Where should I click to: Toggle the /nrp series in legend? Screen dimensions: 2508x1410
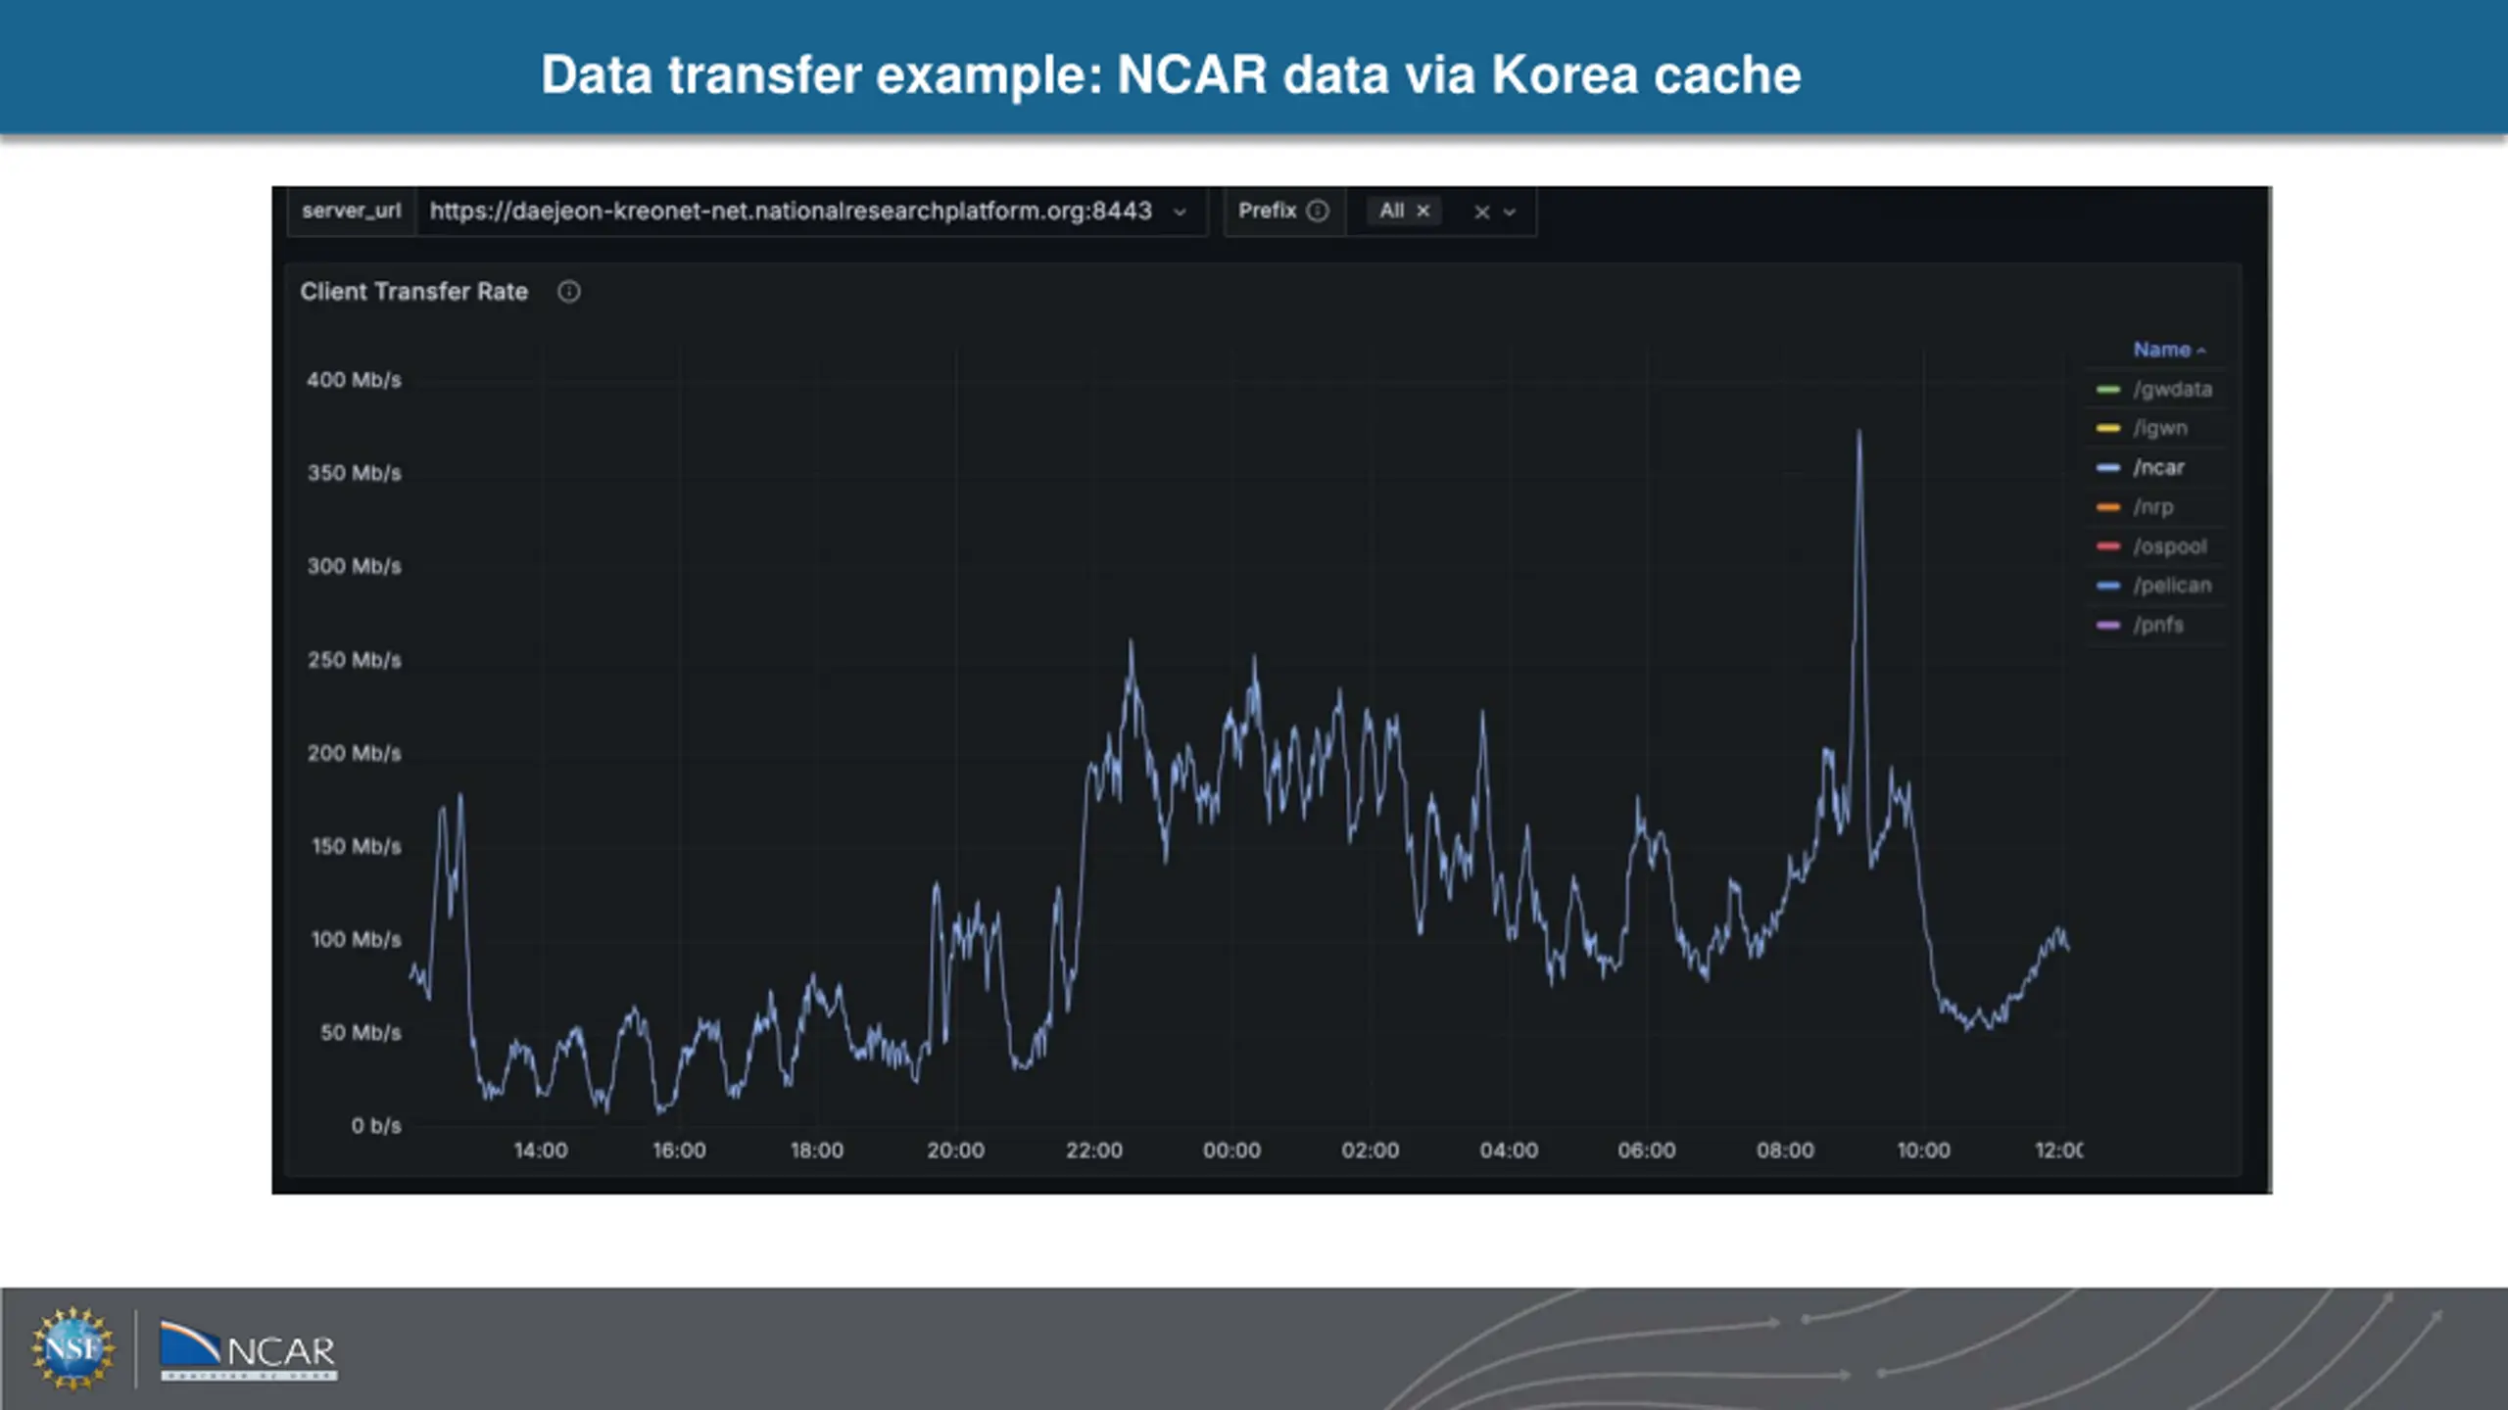click(2153, 507)
